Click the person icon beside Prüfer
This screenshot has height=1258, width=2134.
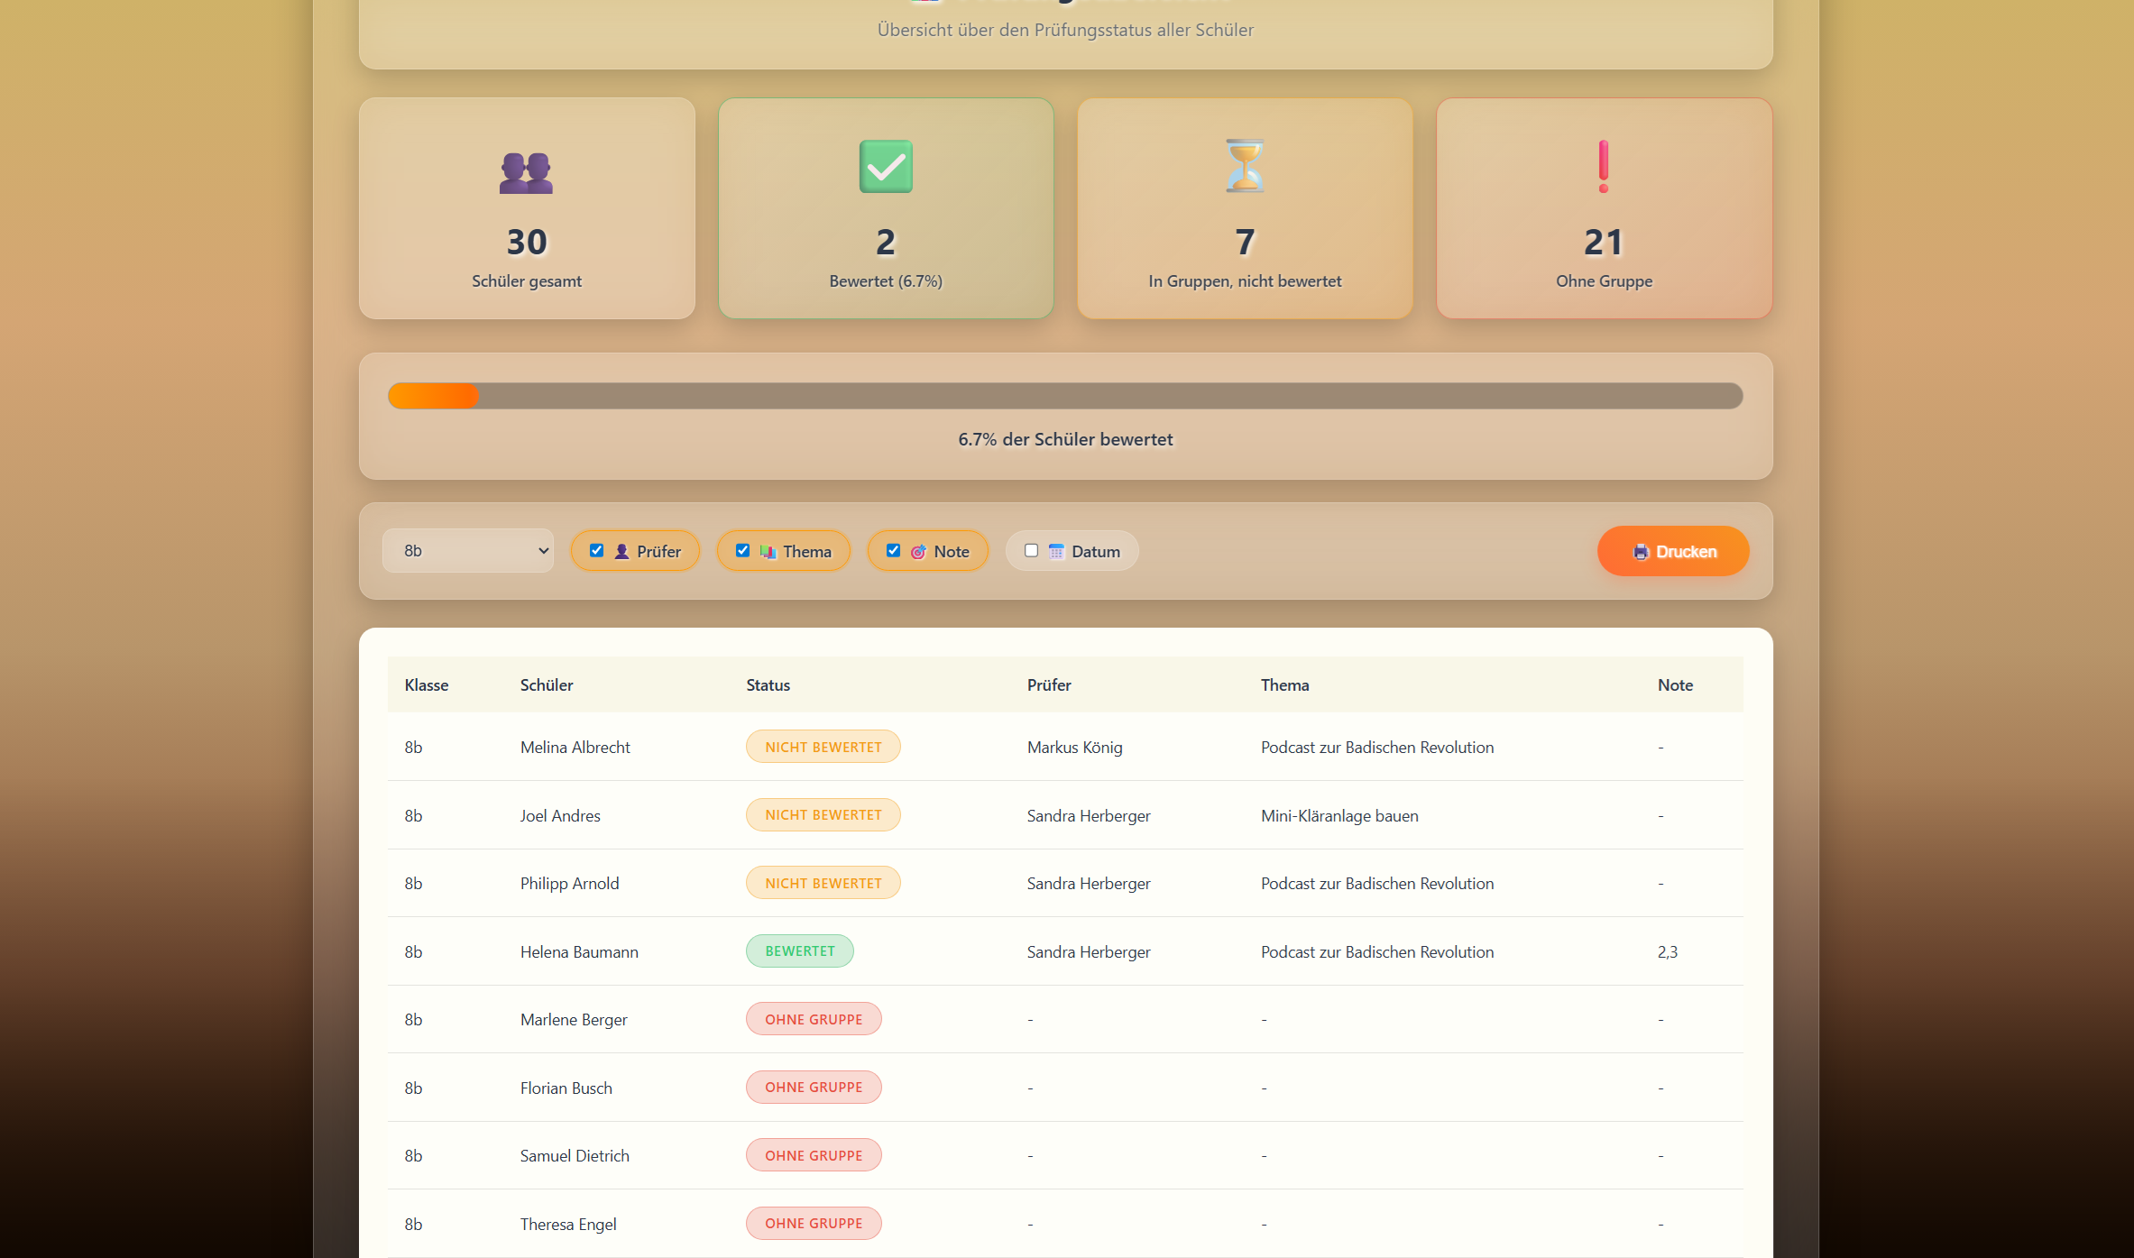(621, 552)
